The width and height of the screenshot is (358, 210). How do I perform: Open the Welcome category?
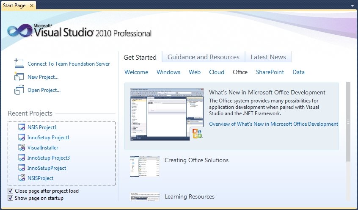click(x=136, y=72)
